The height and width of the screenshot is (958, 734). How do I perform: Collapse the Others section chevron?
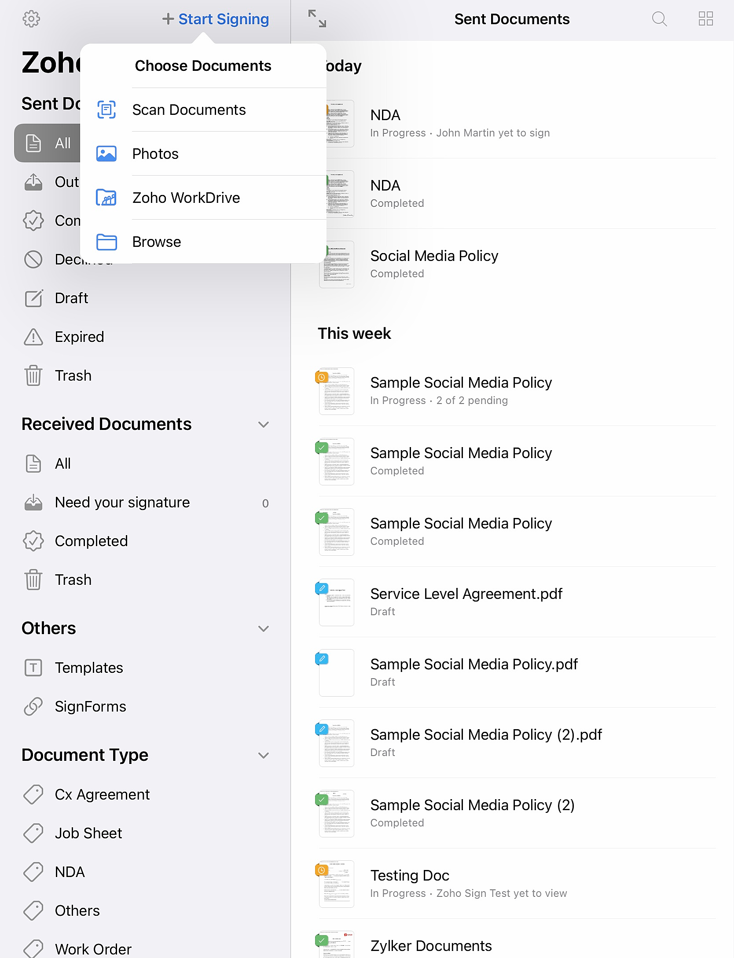click(264, 628)
